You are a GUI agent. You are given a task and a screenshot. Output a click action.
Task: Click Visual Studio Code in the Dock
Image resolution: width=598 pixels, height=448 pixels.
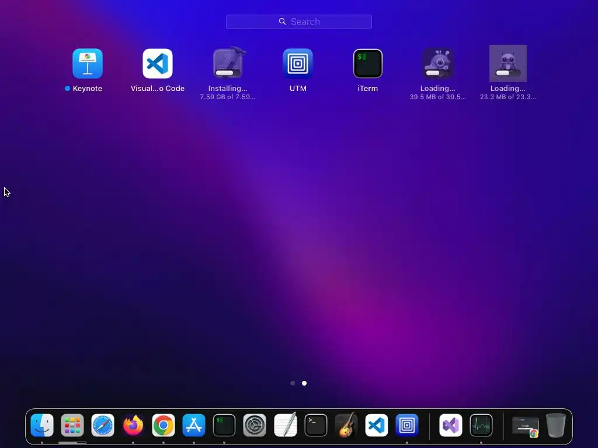(377, 425)
